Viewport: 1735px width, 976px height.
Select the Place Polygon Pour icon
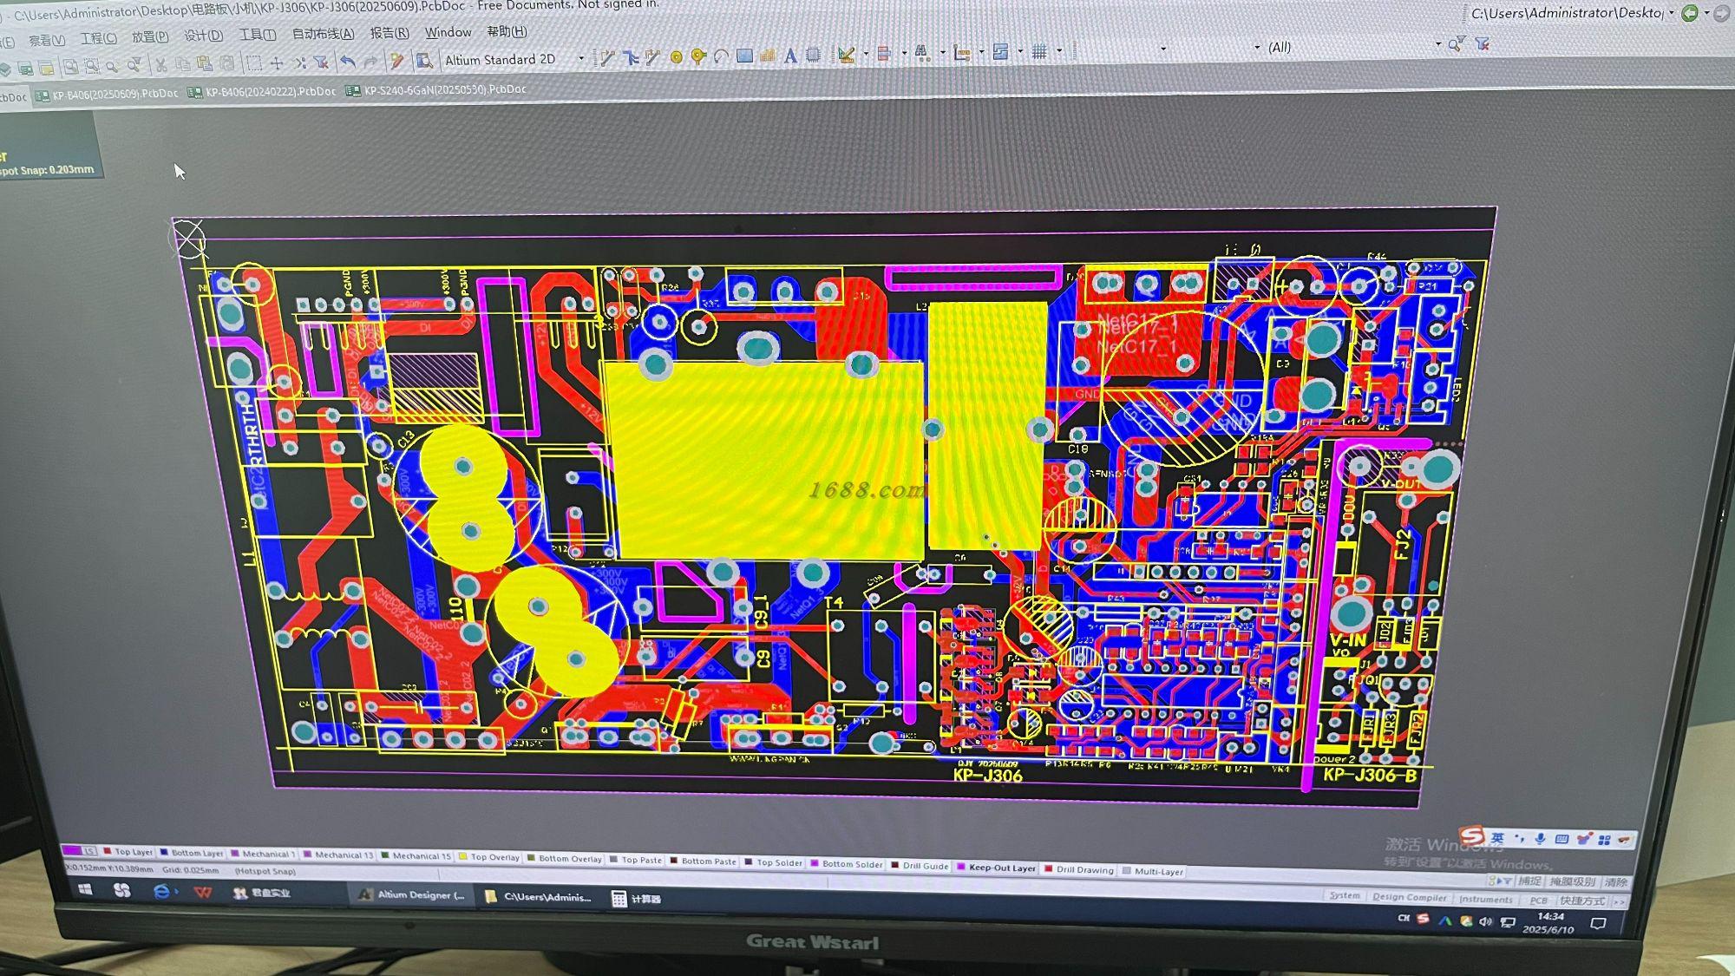767,56
